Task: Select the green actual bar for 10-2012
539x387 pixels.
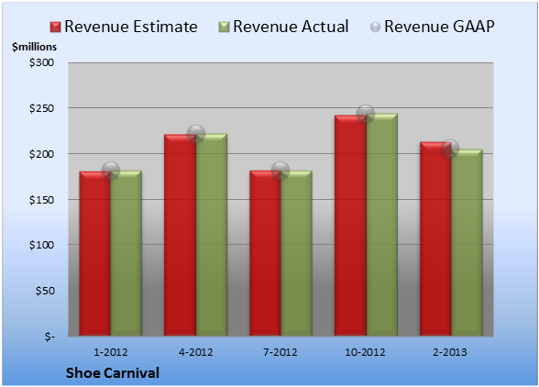Action: (382, 225)
